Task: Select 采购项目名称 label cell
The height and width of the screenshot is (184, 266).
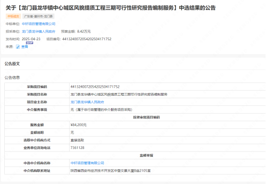Action: click(x=37, y=94)
